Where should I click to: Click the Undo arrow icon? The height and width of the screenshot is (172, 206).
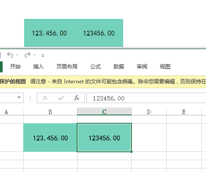[10, 55]
